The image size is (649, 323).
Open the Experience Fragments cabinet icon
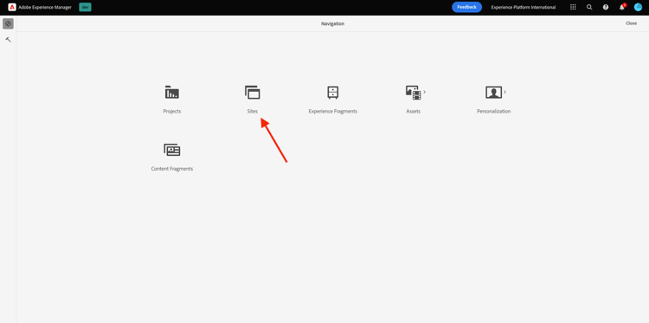[x=333, y=93]
